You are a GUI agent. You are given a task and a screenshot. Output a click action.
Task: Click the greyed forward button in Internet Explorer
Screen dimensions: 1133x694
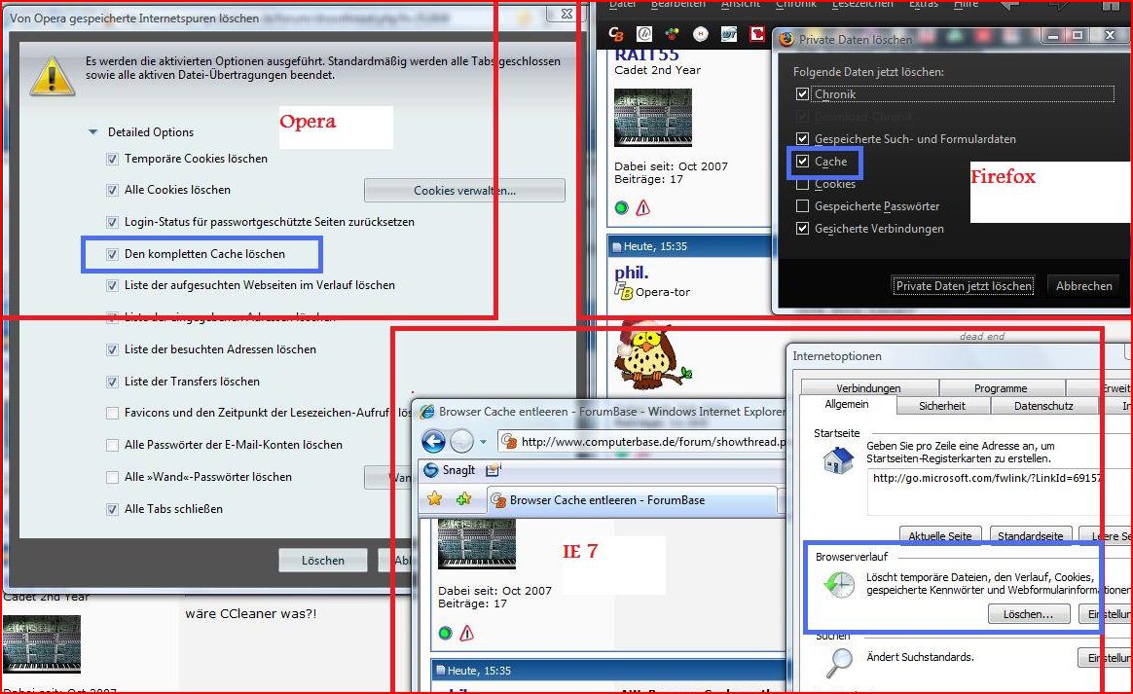461,440
